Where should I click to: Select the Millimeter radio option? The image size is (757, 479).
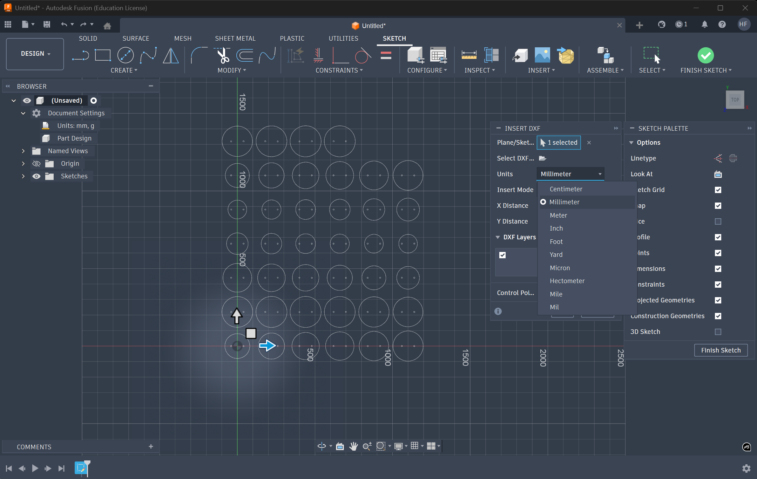[x=543, y=202]
